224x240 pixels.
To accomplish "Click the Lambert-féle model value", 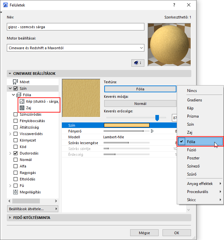I will tap(114, 137).
